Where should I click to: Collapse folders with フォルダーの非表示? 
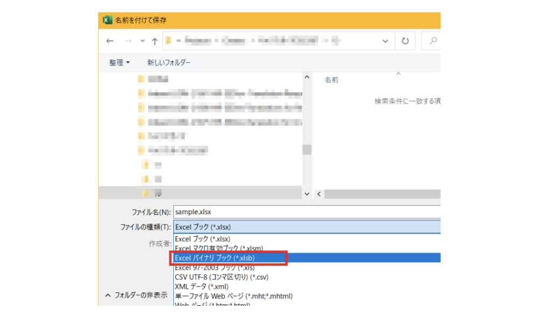click(x=136, y=295)
